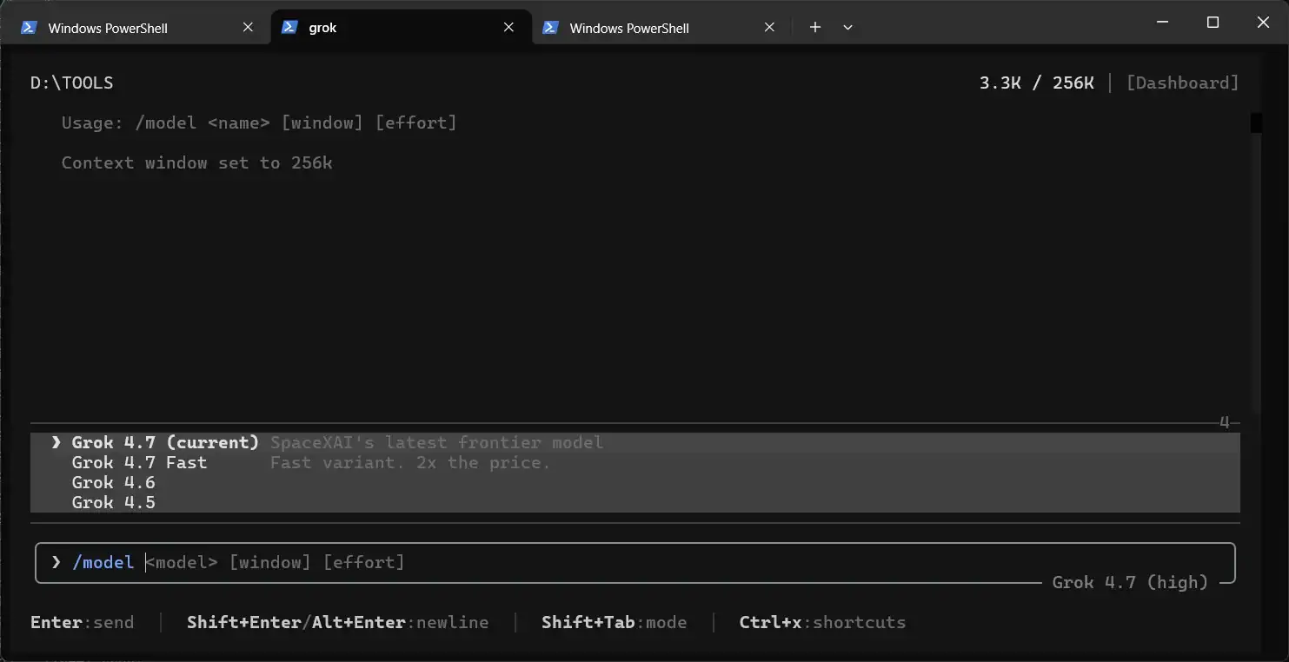Click the Enter:send hint
Screen dimensions: 1289x662
click(83, 622)
